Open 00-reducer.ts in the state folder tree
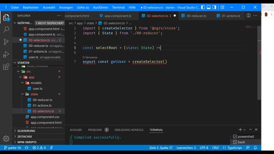 click(x=42, y=100)
